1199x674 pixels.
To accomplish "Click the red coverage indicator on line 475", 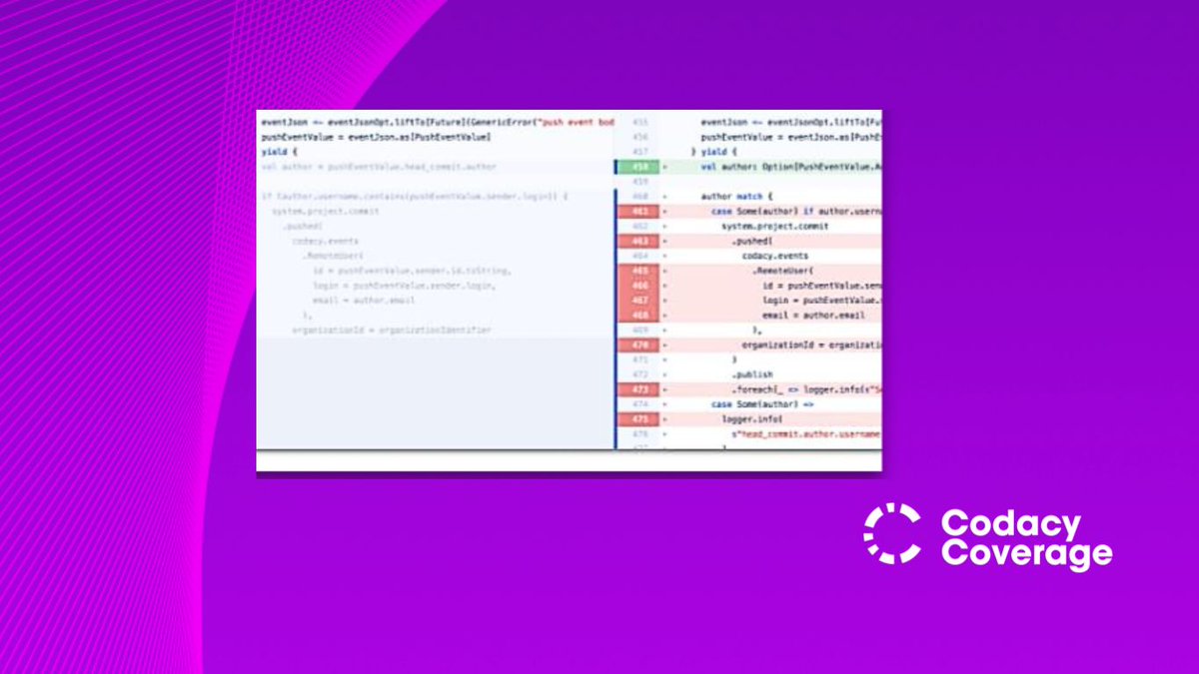I will click(639, 420).
